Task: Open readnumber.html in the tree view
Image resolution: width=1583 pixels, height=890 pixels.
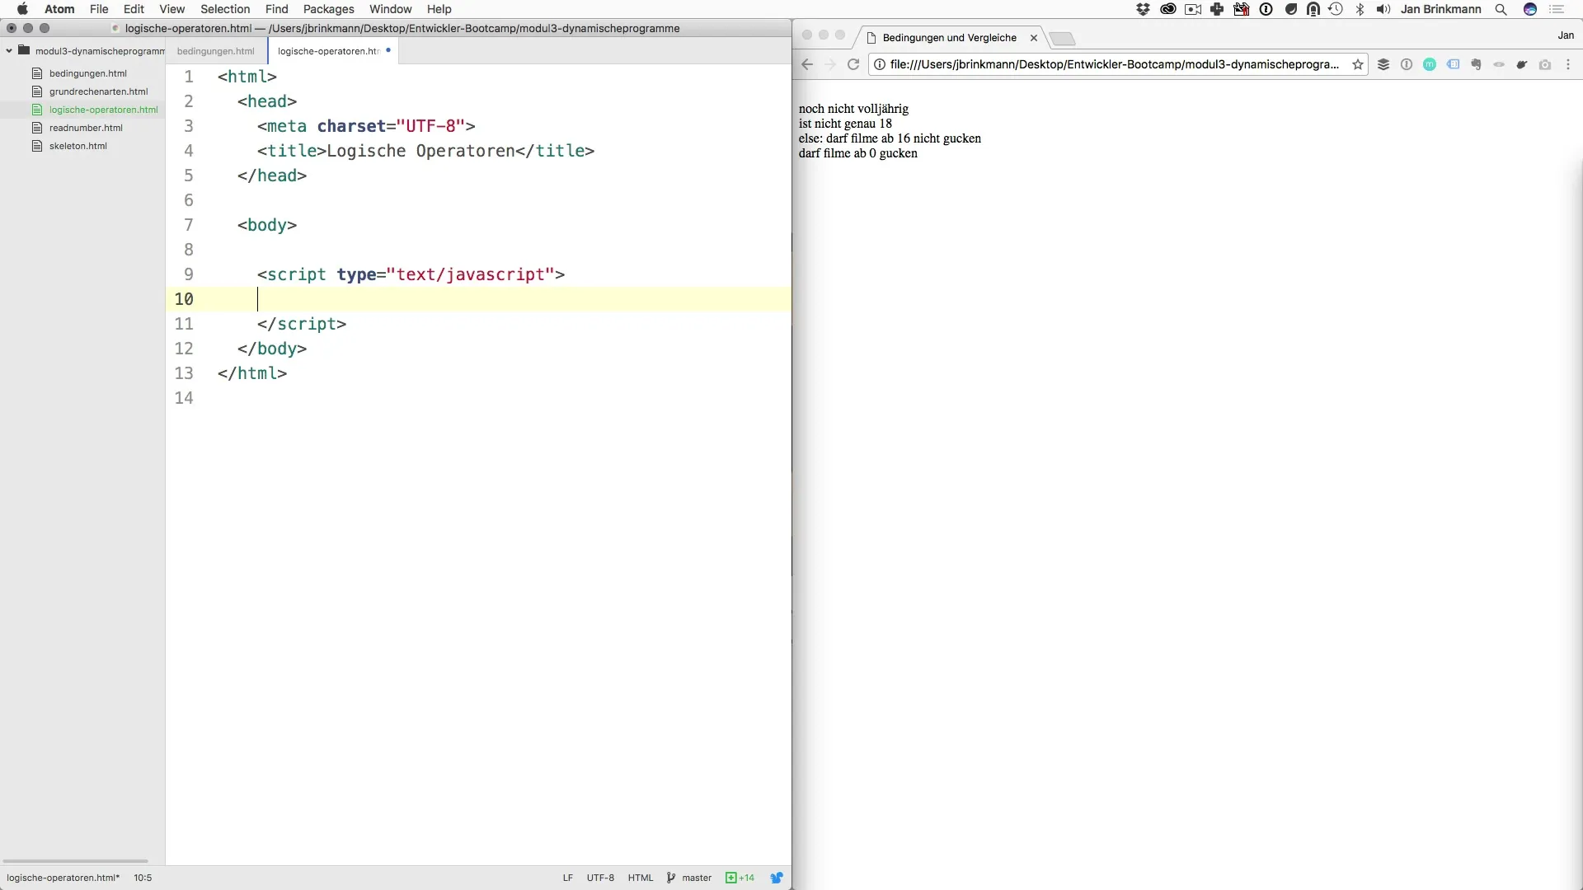Action: click(x=86, y=128)
